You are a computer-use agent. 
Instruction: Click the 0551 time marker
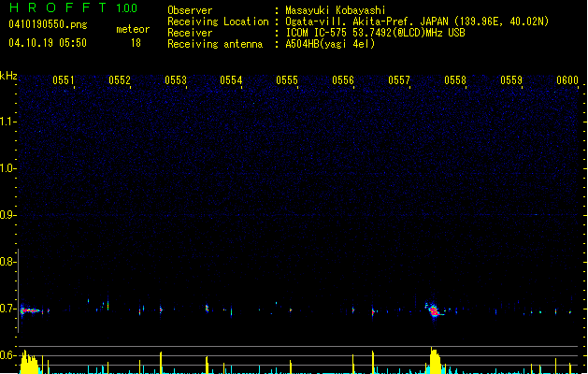(64, 80)
